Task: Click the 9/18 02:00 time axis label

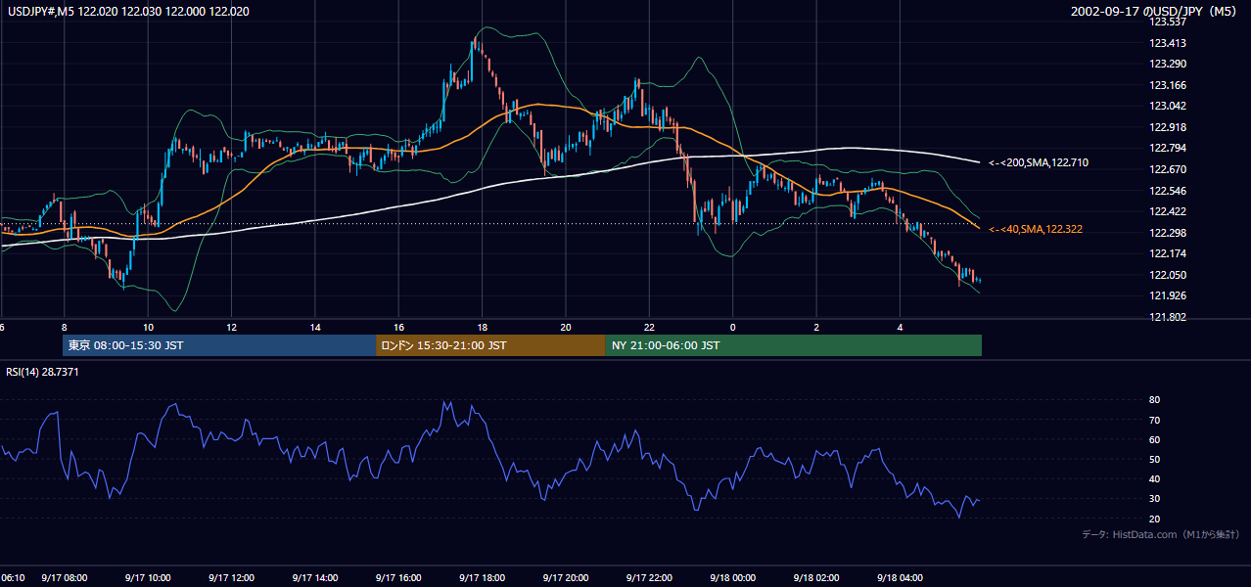Action: [817, 578]
